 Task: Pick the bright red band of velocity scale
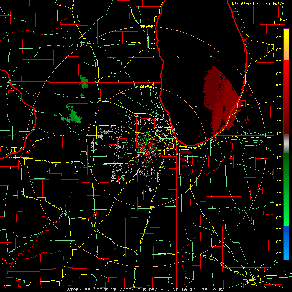(x=286, y=75)
